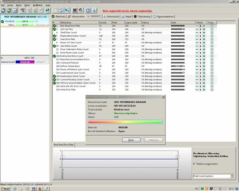The height and width of the screenshot is (191, 239).
Task: Toggle enable checkbox for Command Timeout
Action: [x=212, y=63]
